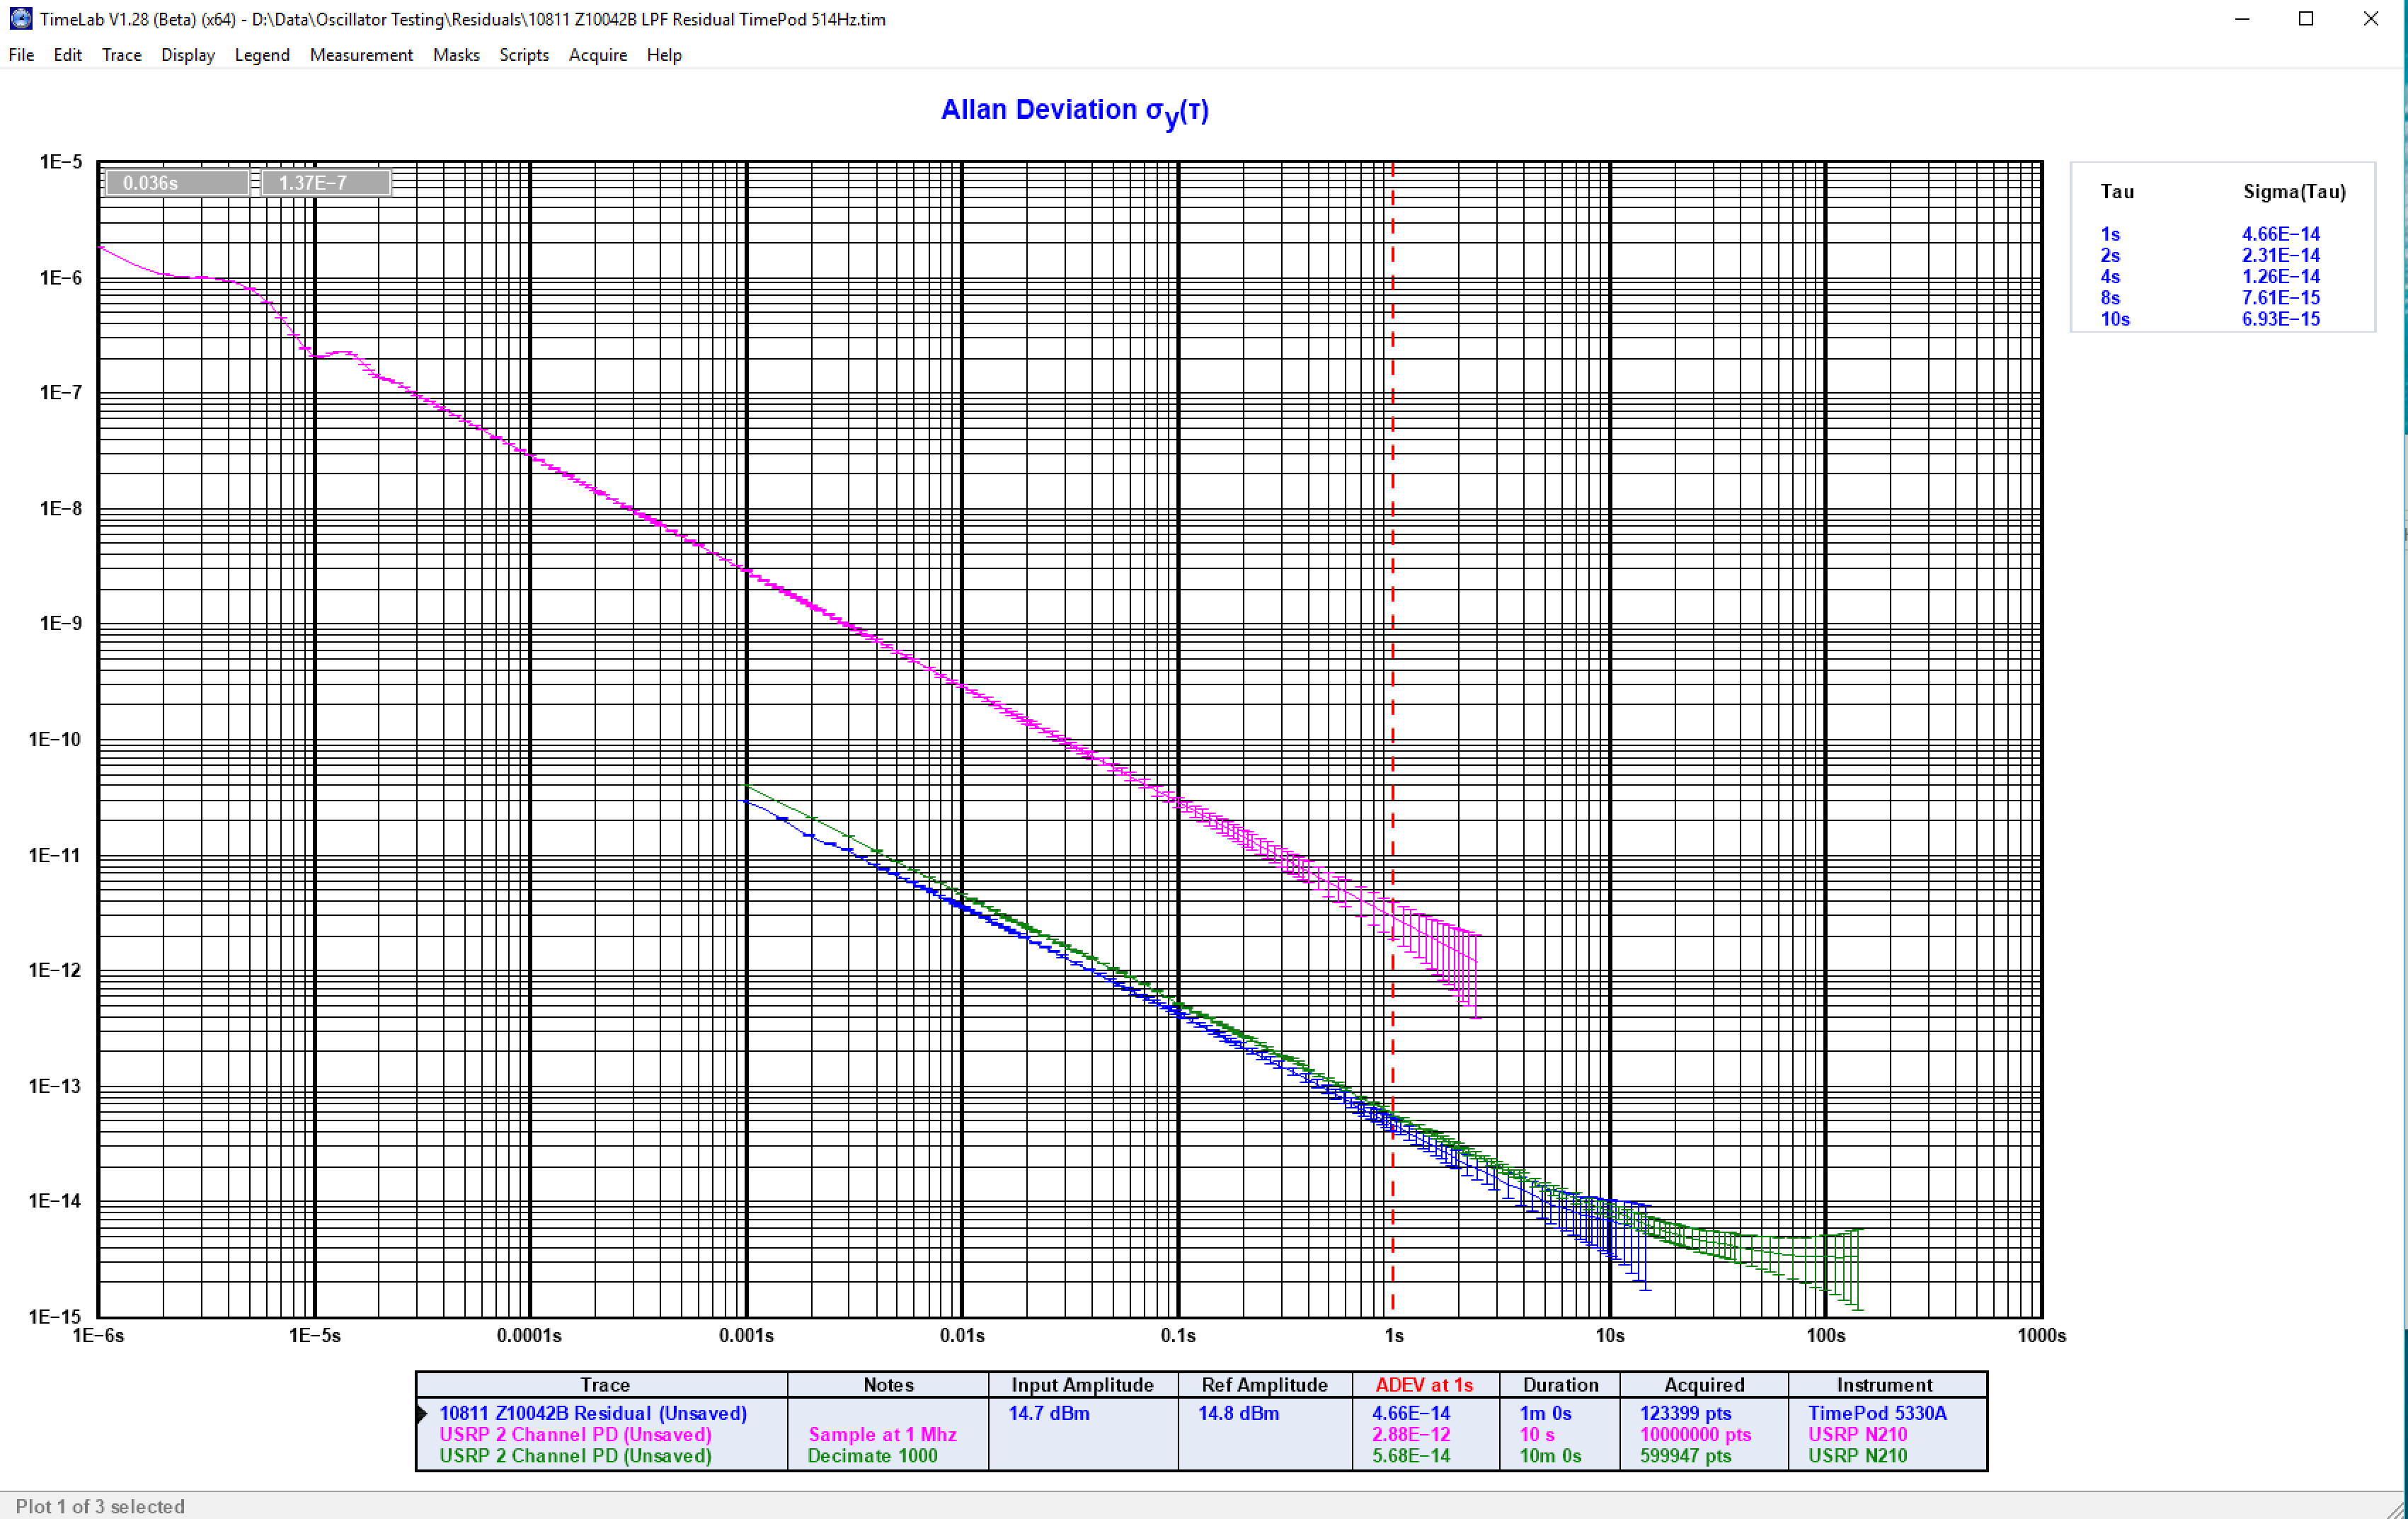Open the Trace menu
This screenshot has width=2408, height=1519.
[121, 55]
